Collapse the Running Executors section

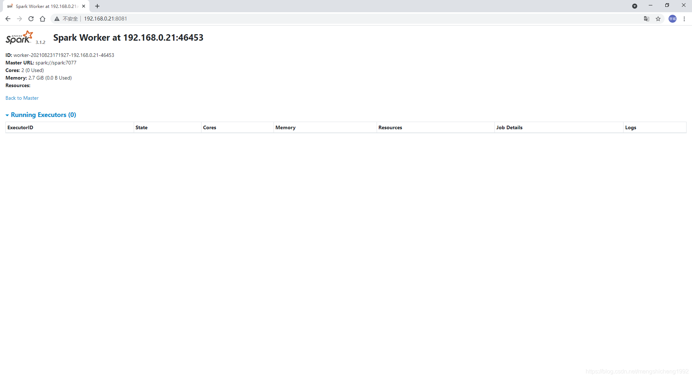pyautogui.click(x=7, y=115)
